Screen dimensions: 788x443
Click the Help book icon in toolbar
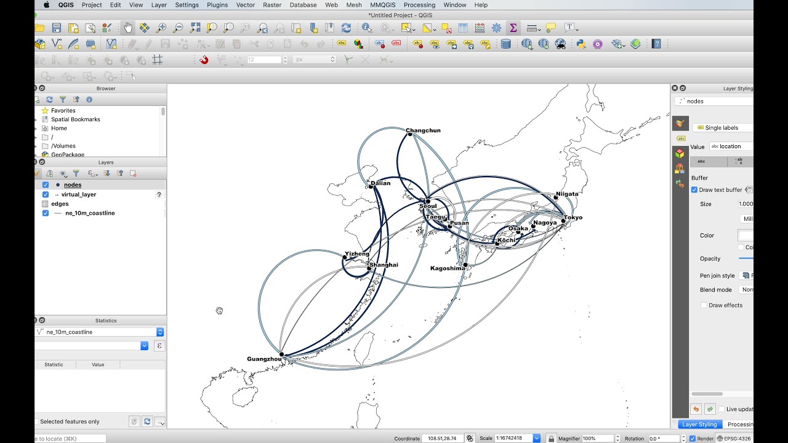tap(656, 44)
